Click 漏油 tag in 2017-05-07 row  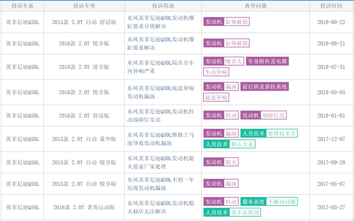tap(231, 183)
